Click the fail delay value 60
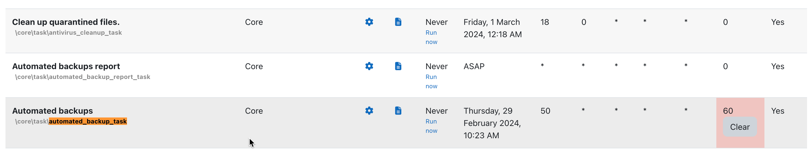Viewport: 812px width, 153px height. tap(728, 111)
